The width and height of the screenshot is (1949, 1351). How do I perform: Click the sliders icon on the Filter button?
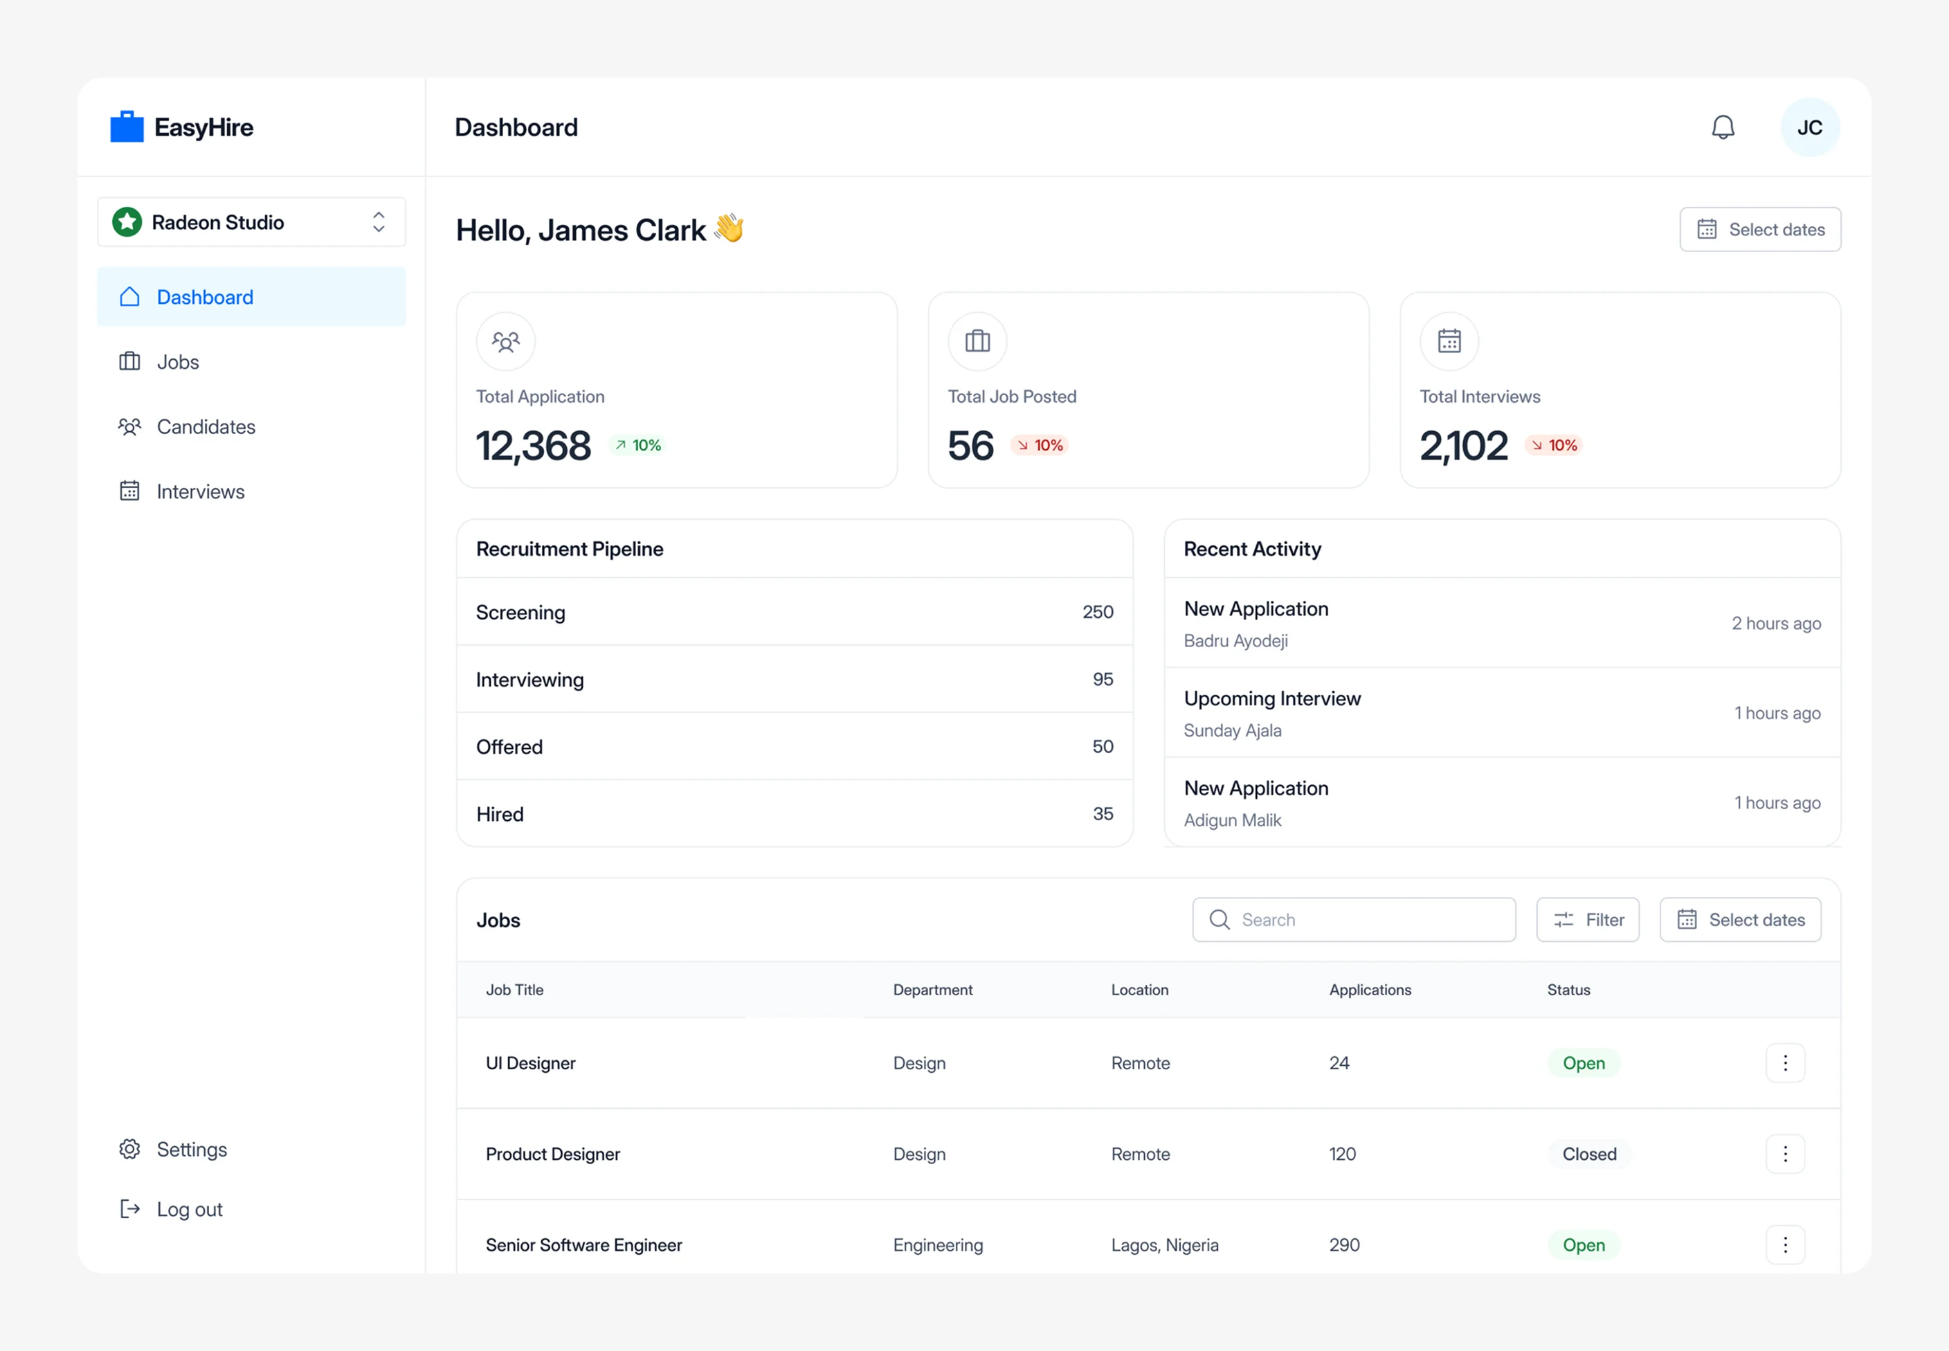pos(1563,919)
